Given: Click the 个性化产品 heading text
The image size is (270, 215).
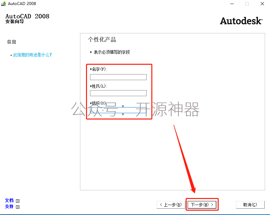Looking at the screenshot, I should pos(102,39).
